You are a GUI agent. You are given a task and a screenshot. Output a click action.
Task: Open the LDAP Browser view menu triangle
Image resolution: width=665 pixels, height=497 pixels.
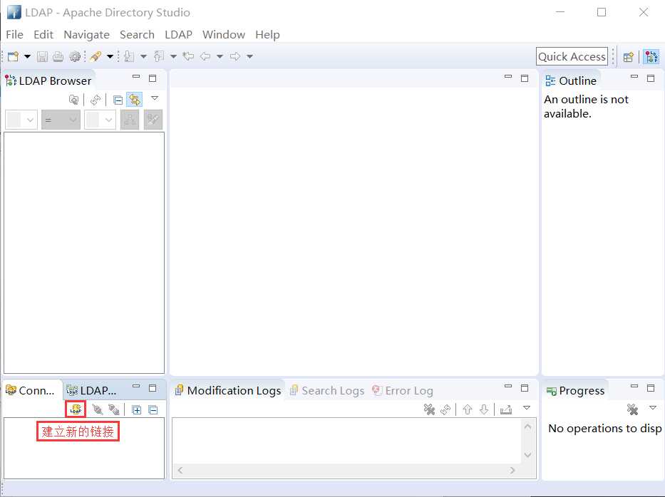[x=155, y=98]
